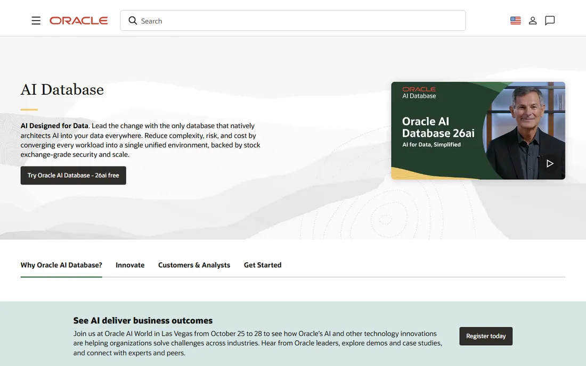586x366 pixels.
Task: Click the search magnifier icon
Action: point(133,21)
